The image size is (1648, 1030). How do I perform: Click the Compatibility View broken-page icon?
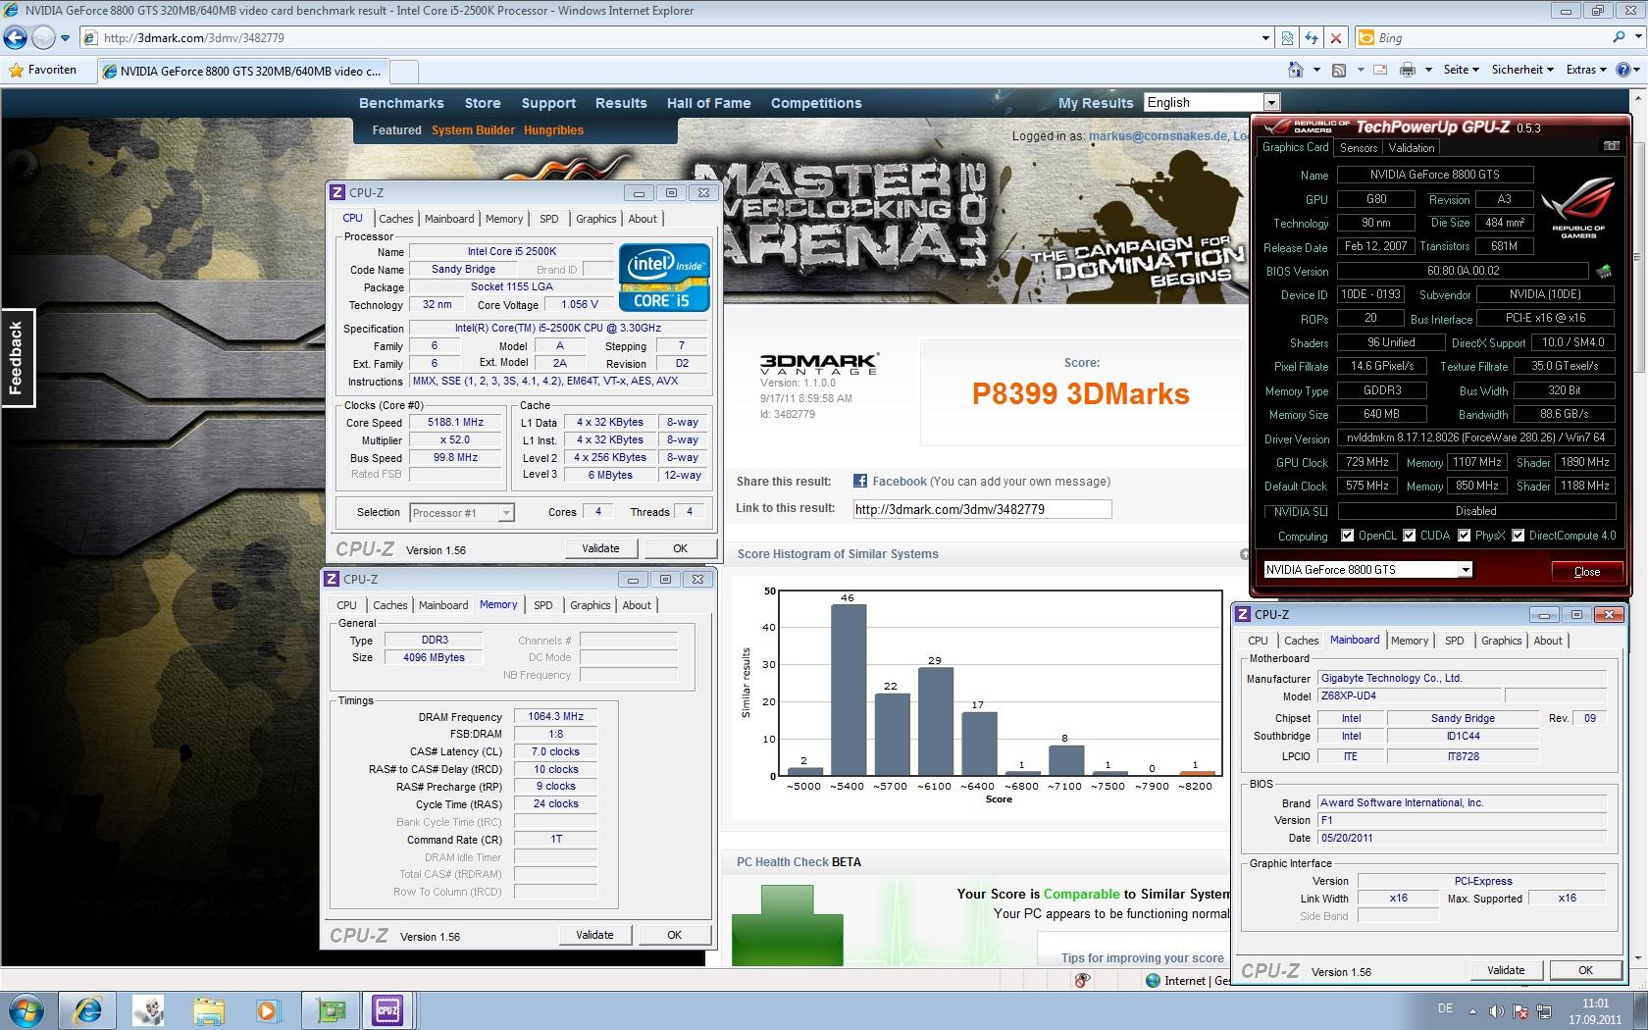point(1288,38)
